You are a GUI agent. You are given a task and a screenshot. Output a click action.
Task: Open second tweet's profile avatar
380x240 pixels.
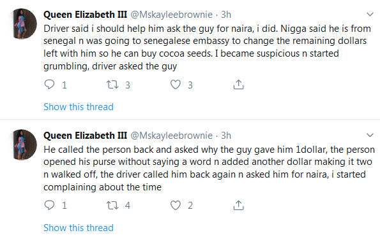click(22, 145)
